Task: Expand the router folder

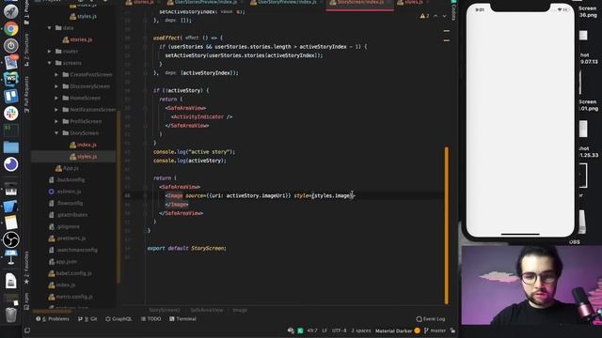Action: (49, 51)
